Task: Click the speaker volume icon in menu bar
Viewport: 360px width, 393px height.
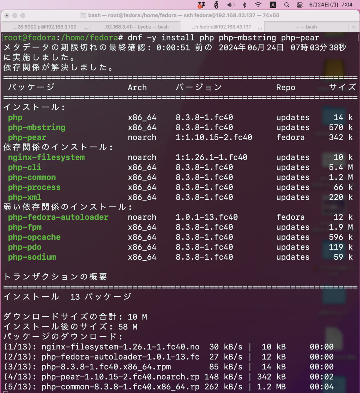Action: coord(231,5)
